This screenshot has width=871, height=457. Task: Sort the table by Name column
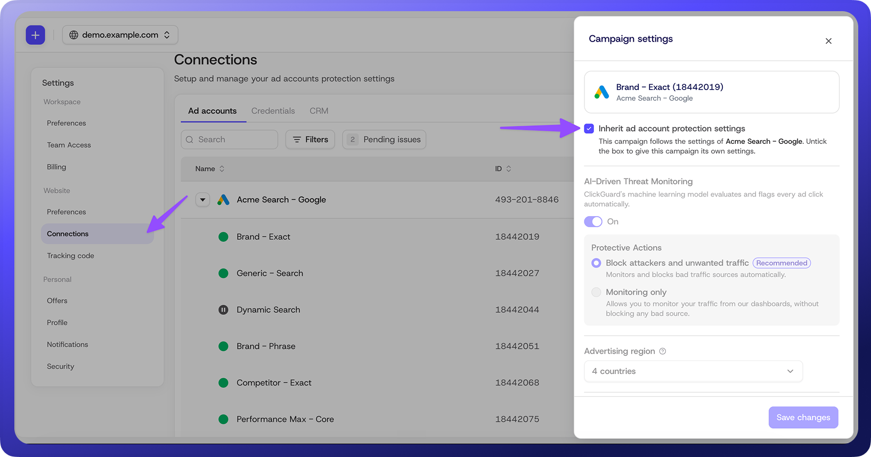coord(210,169)
